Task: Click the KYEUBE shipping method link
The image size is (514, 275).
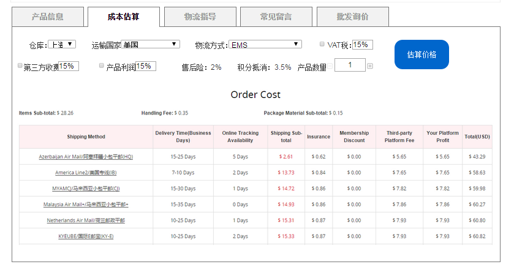Action: click(86, 236)
